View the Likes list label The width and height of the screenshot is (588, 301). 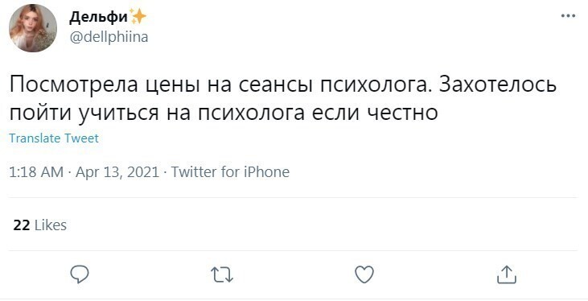coord(51,225)
